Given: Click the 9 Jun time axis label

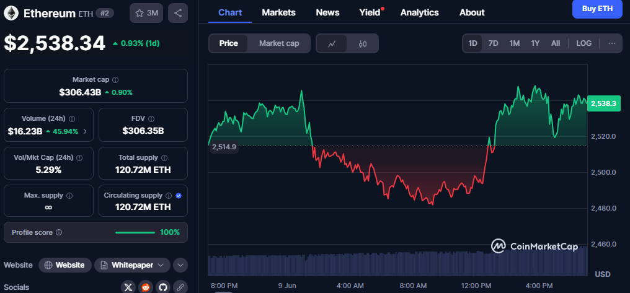Looking at the screenshot, I should point(287,286).
